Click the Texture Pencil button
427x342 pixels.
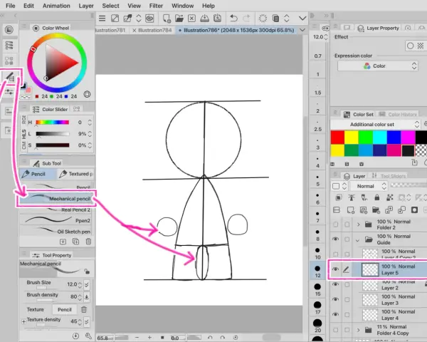coord(65,309)
